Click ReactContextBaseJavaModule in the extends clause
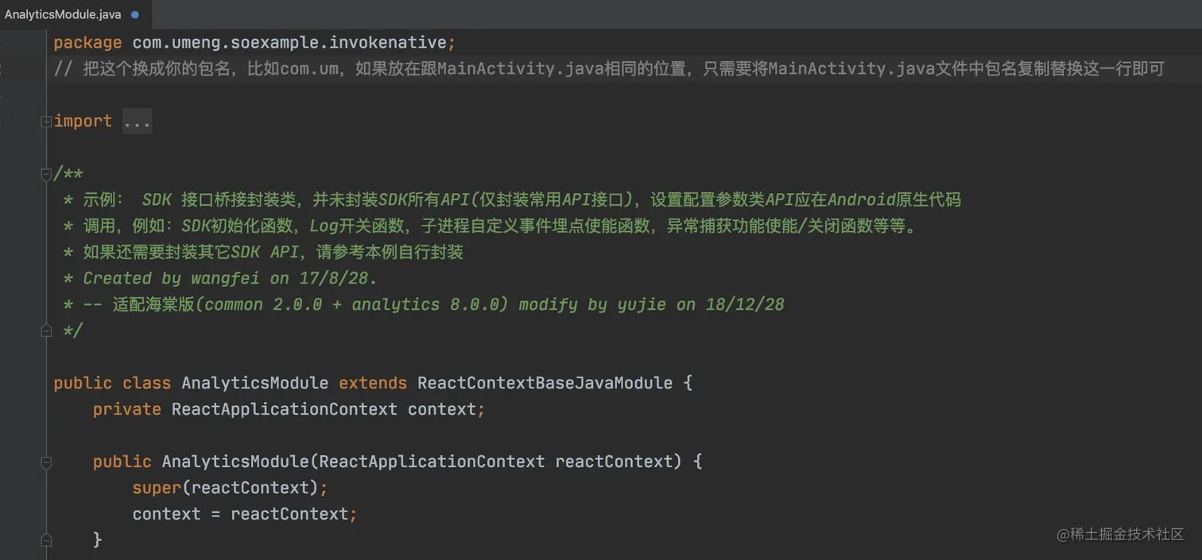The height and width of the screenshot is (560, 1202). click(545, 383)
